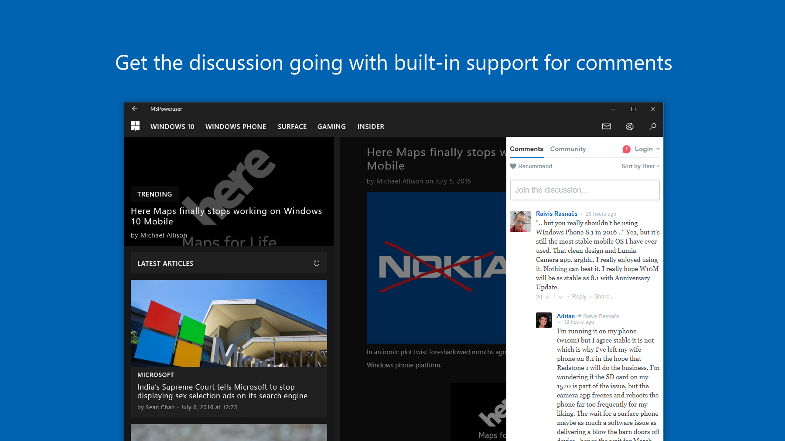Click the article title Here Maps finally stops
Image resolution: width=785 pixels, height=441 pixels.
437,159
